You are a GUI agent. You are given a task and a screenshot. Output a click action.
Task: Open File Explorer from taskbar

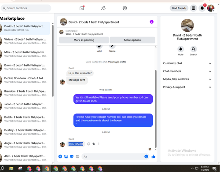tap(11, 168)
